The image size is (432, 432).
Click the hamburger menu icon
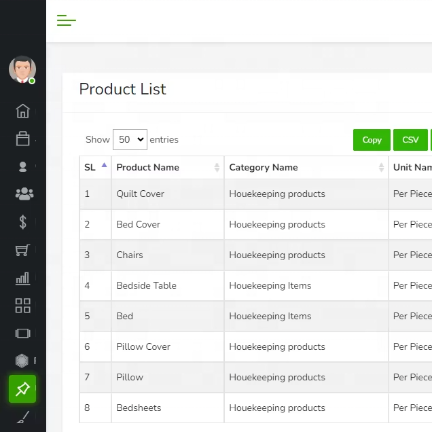pos(66,20)
